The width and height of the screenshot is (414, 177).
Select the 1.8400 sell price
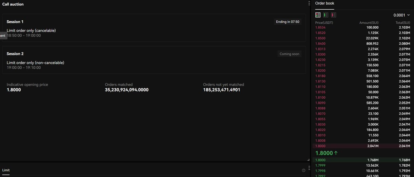click(x=320, y=43)
